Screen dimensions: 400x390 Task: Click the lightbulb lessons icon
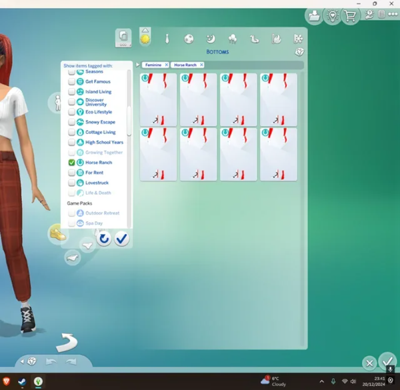click(x=331, y=17)
